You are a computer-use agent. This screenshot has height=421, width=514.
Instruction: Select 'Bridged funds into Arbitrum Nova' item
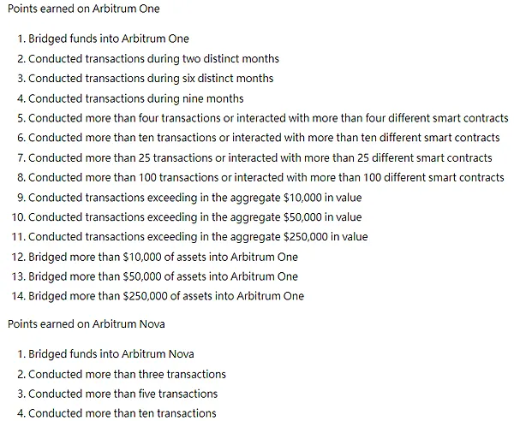tap(111, 354)
